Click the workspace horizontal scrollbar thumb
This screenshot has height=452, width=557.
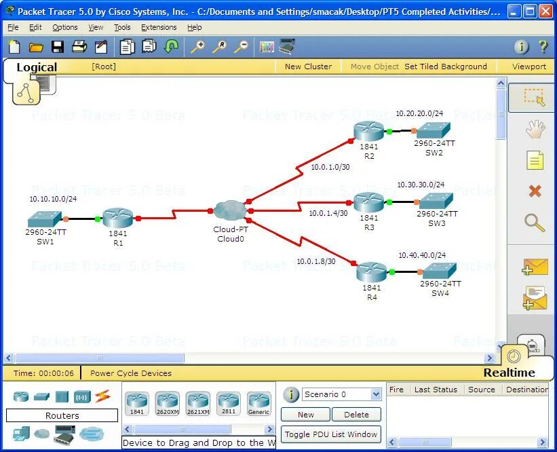(100, 358)
